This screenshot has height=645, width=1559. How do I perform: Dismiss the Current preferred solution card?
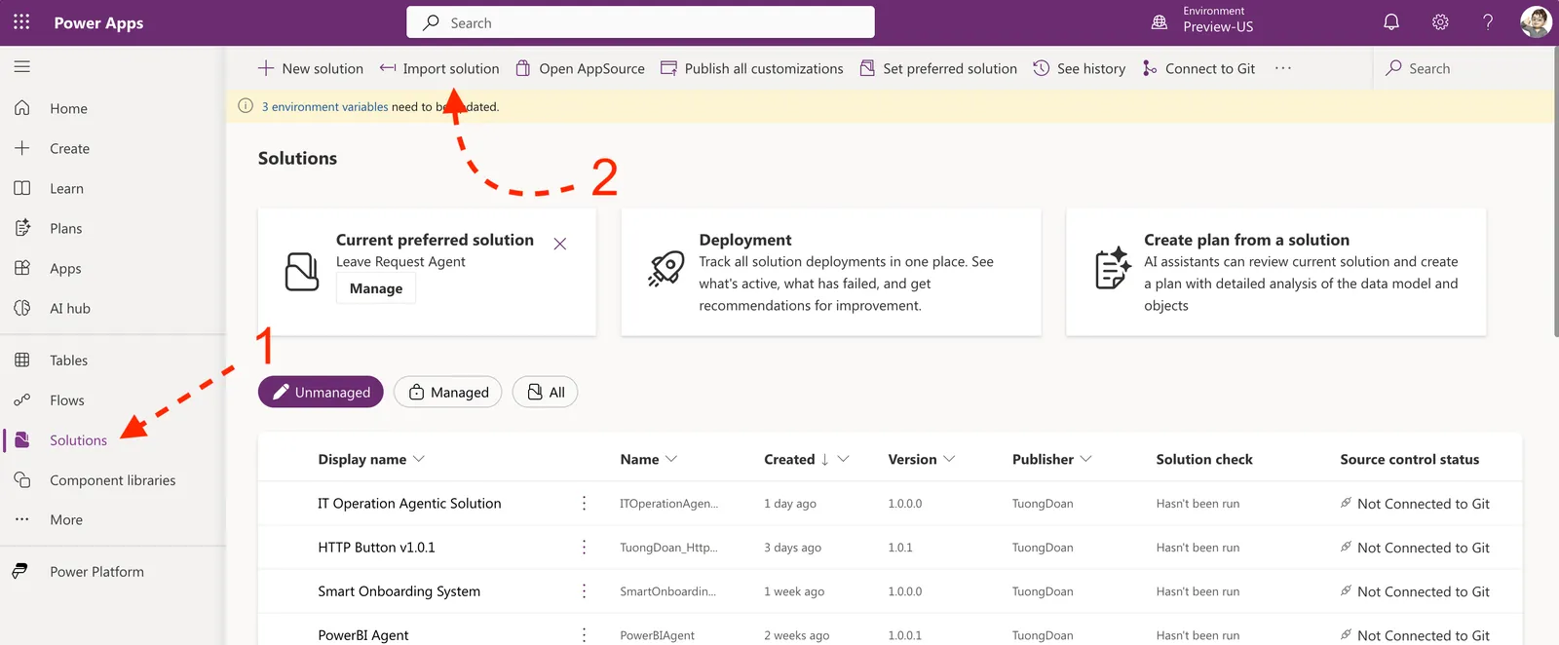coord(560,244)
